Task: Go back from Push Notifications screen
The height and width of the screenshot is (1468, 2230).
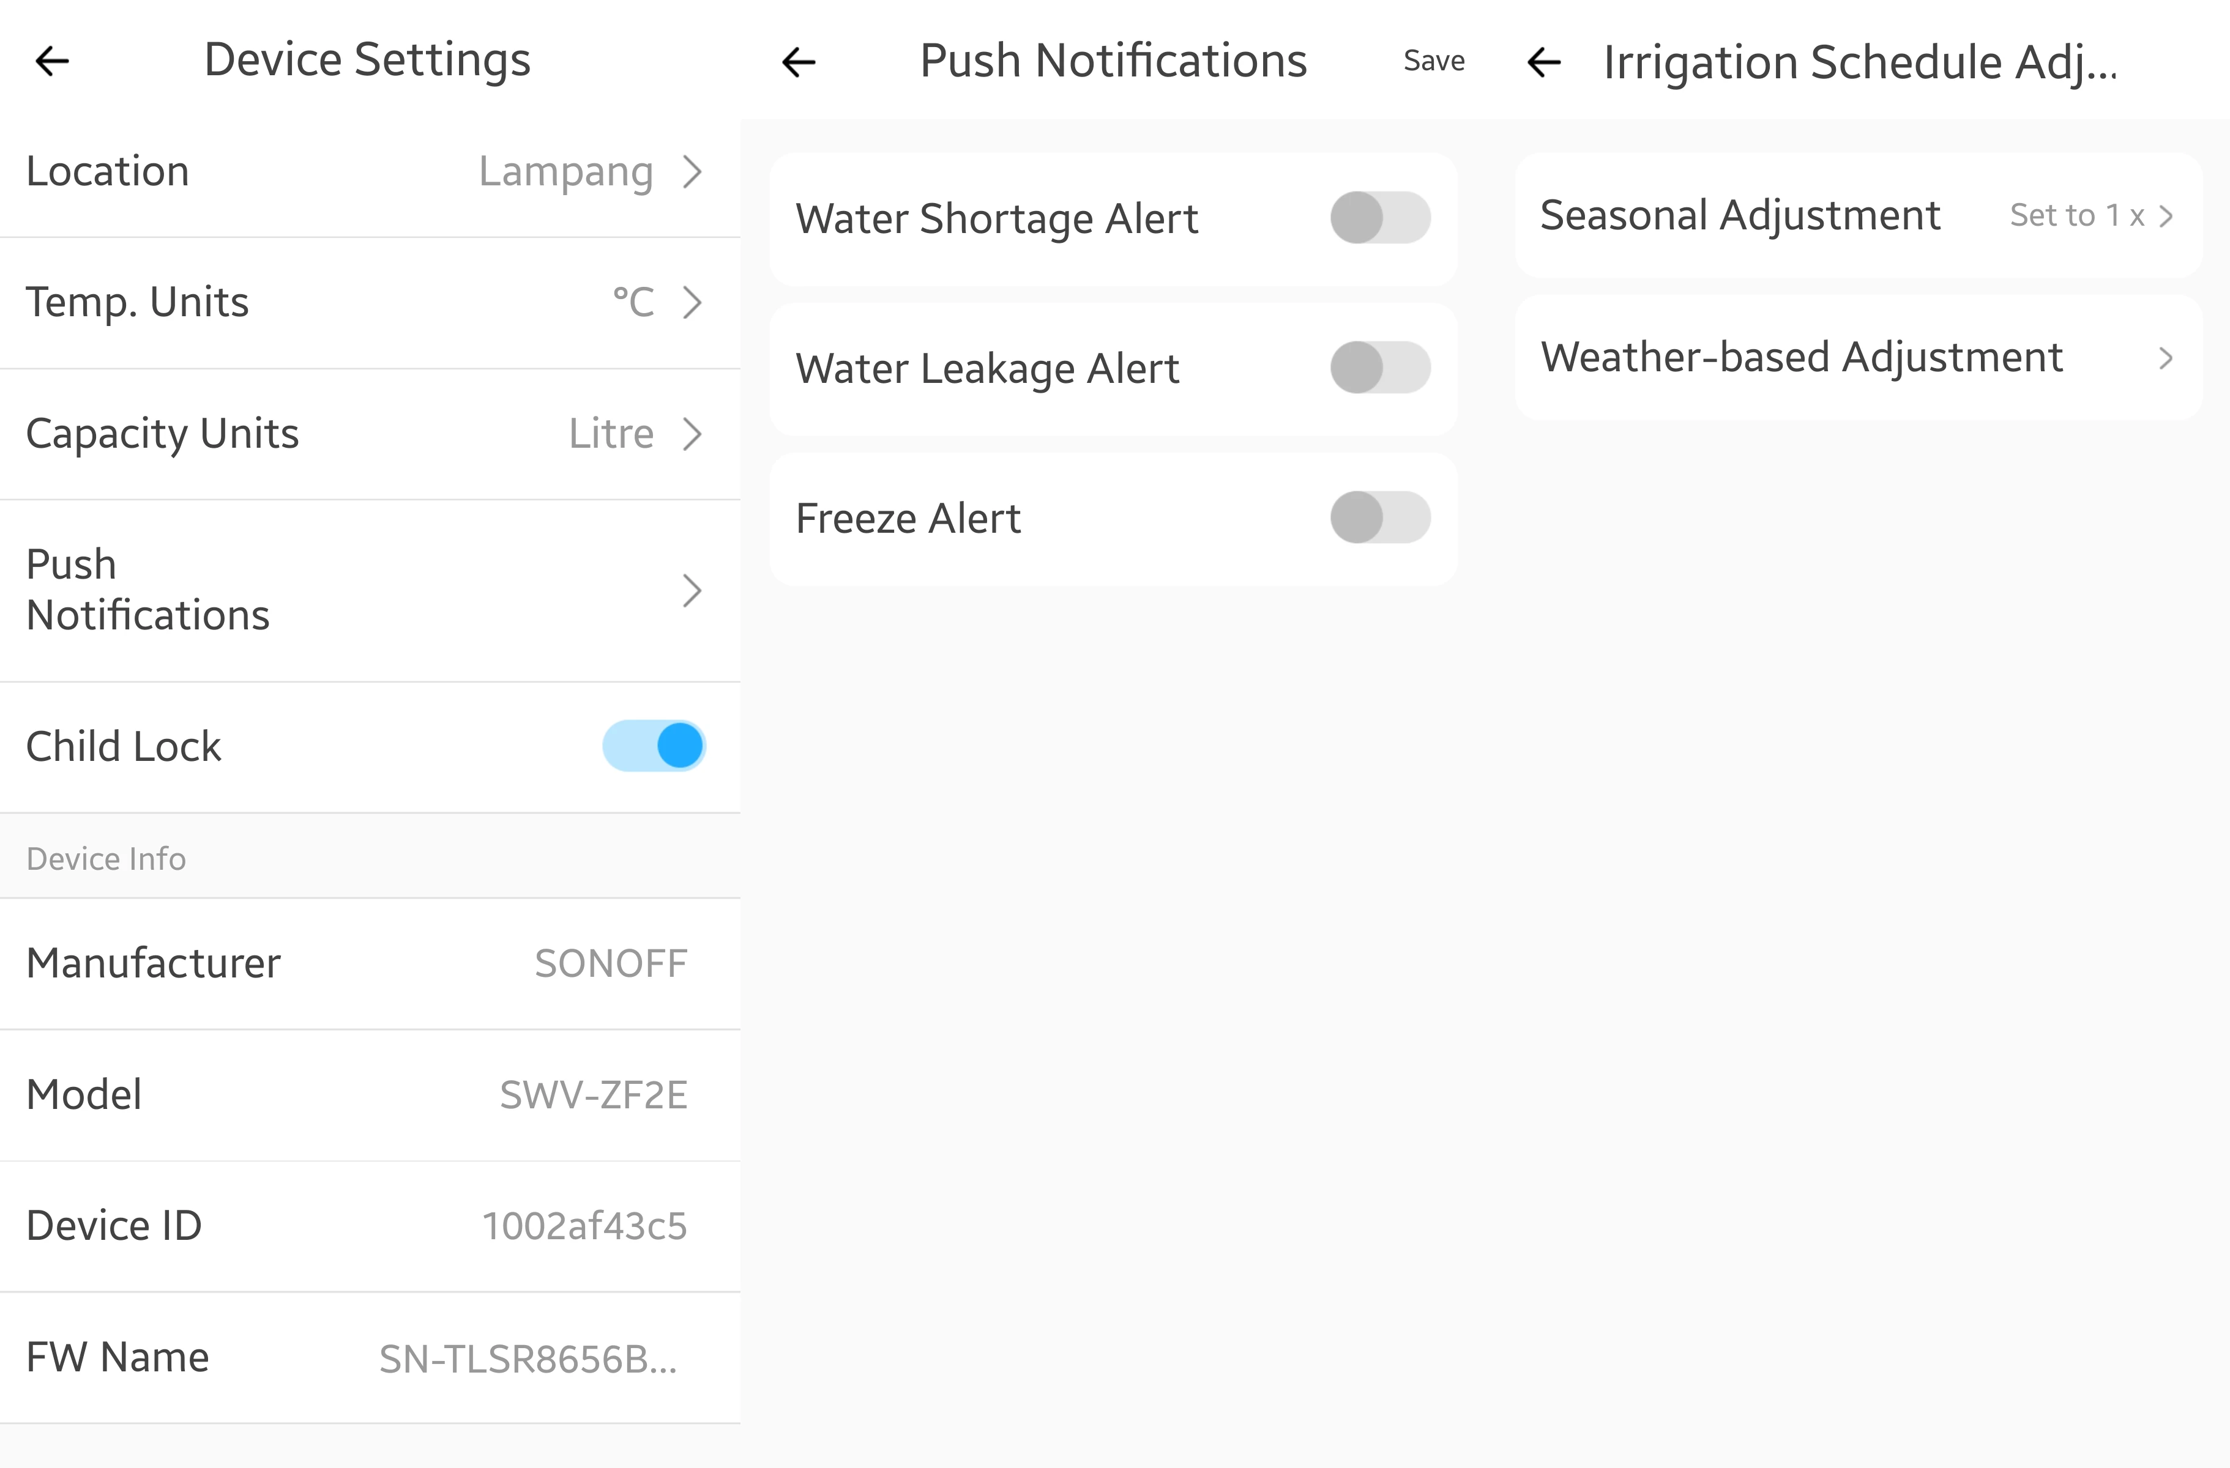Action: click(799, 63)
